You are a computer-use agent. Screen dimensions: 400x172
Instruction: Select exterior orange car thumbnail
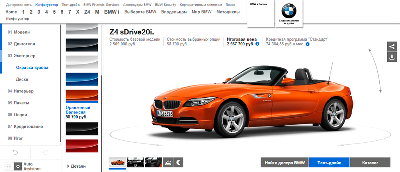pos(117,162)
